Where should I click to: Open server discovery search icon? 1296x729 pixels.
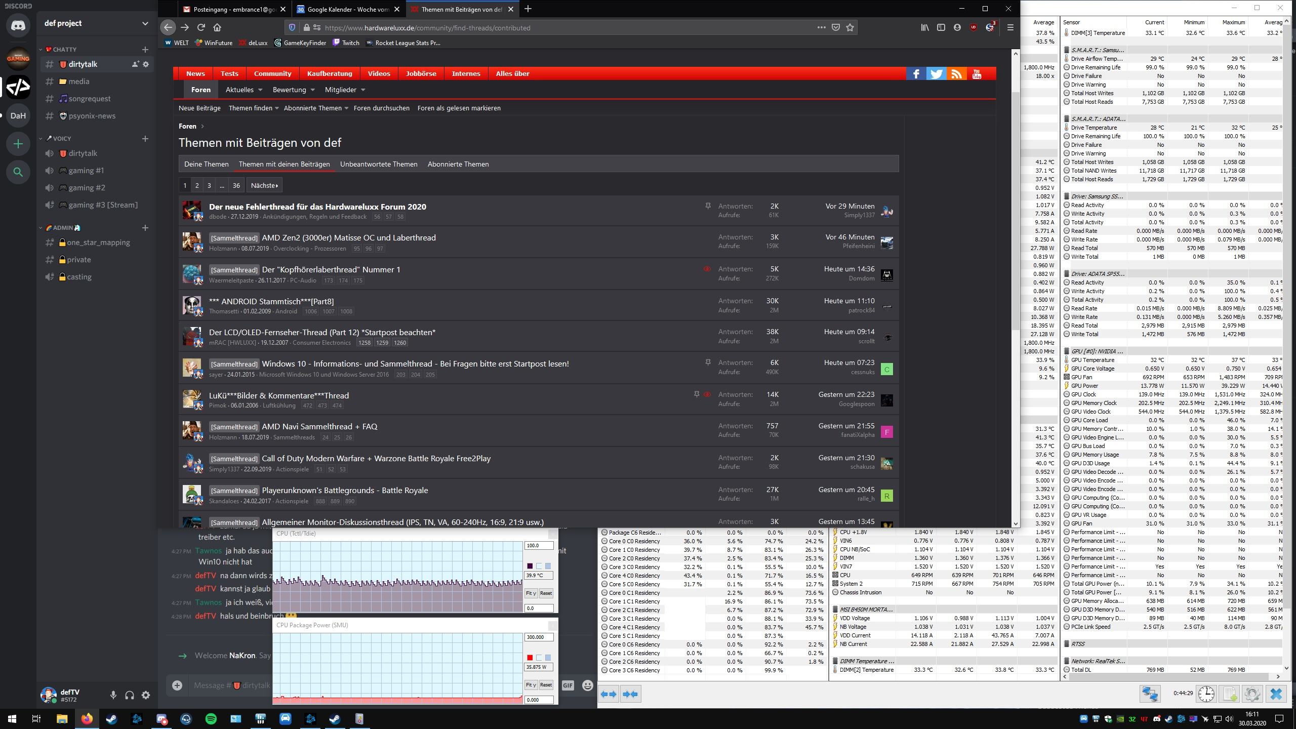[x=18, y=172]
